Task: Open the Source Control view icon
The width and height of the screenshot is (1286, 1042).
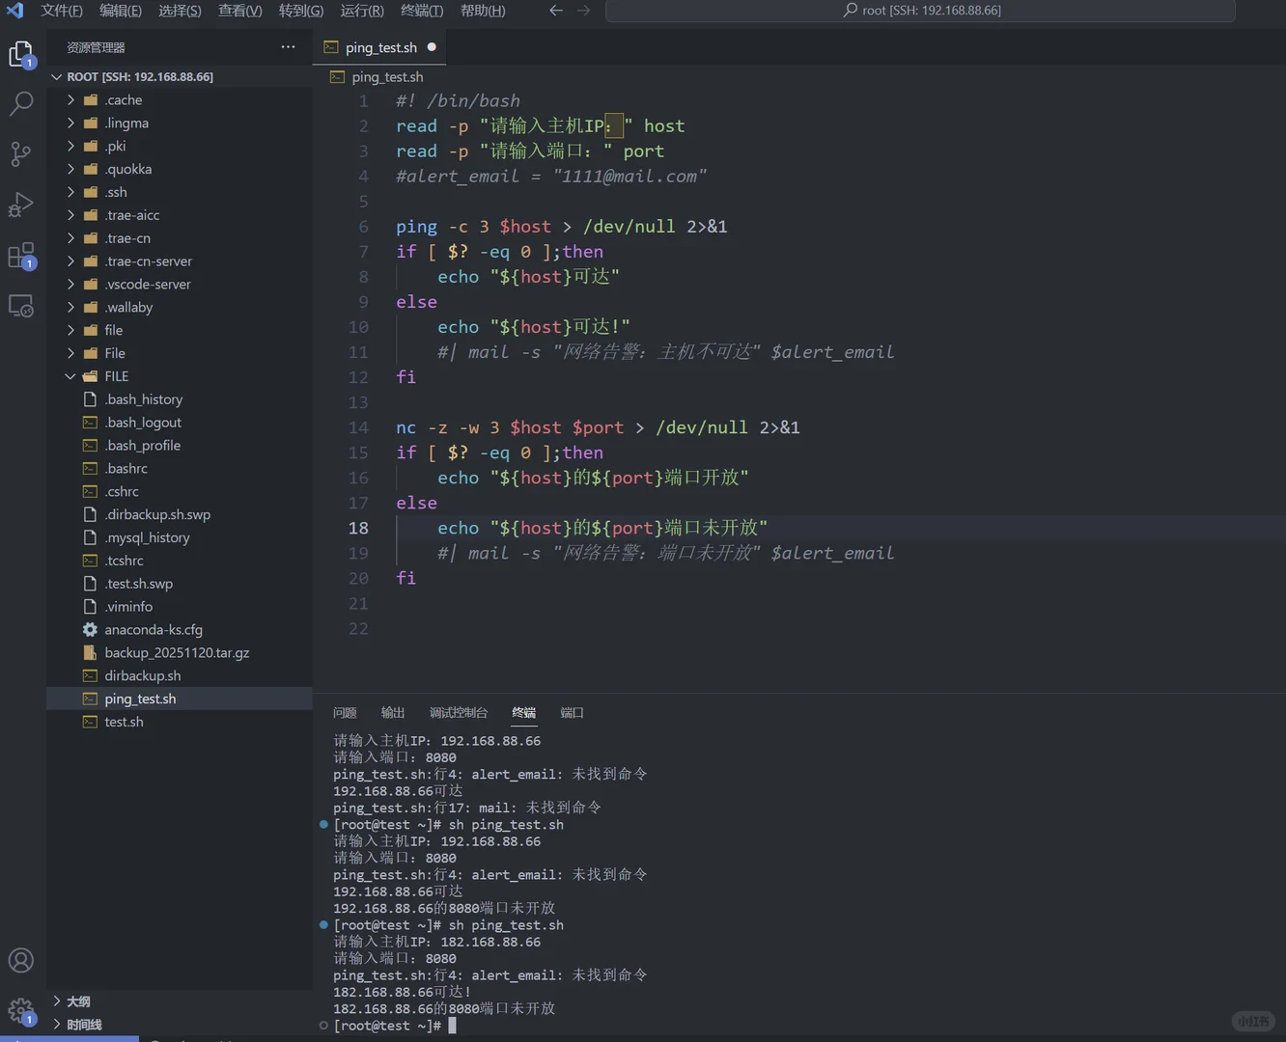Action: (21, 153)
